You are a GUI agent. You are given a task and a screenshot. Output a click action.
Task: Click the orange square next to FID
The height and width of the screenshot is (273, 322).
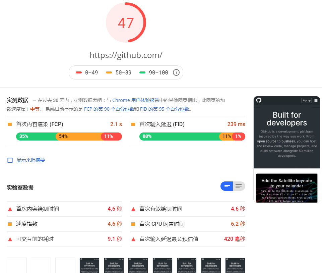[133, 124]
